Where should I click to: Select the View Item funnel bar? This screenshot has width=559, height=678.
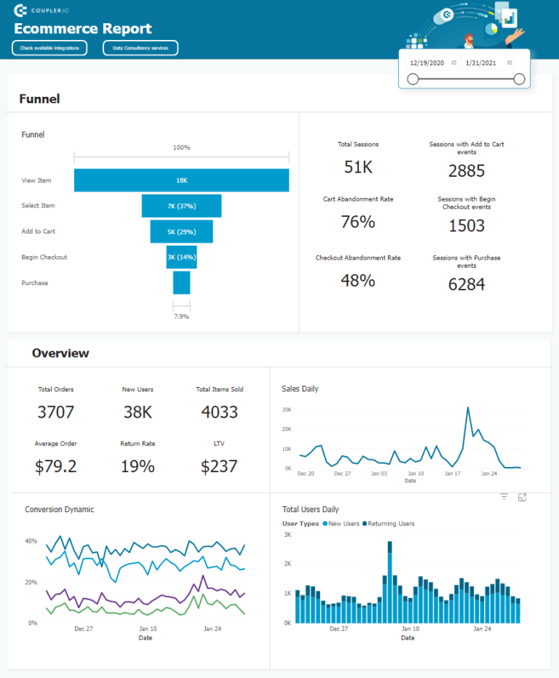(181, 180)
